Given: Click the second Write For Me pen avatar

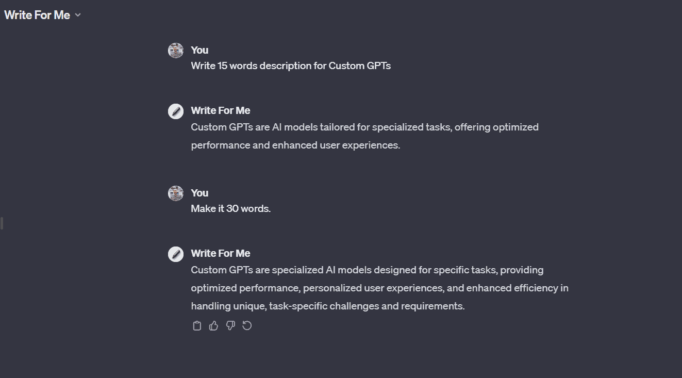Looking at the screenshot, I should (176, 254).
